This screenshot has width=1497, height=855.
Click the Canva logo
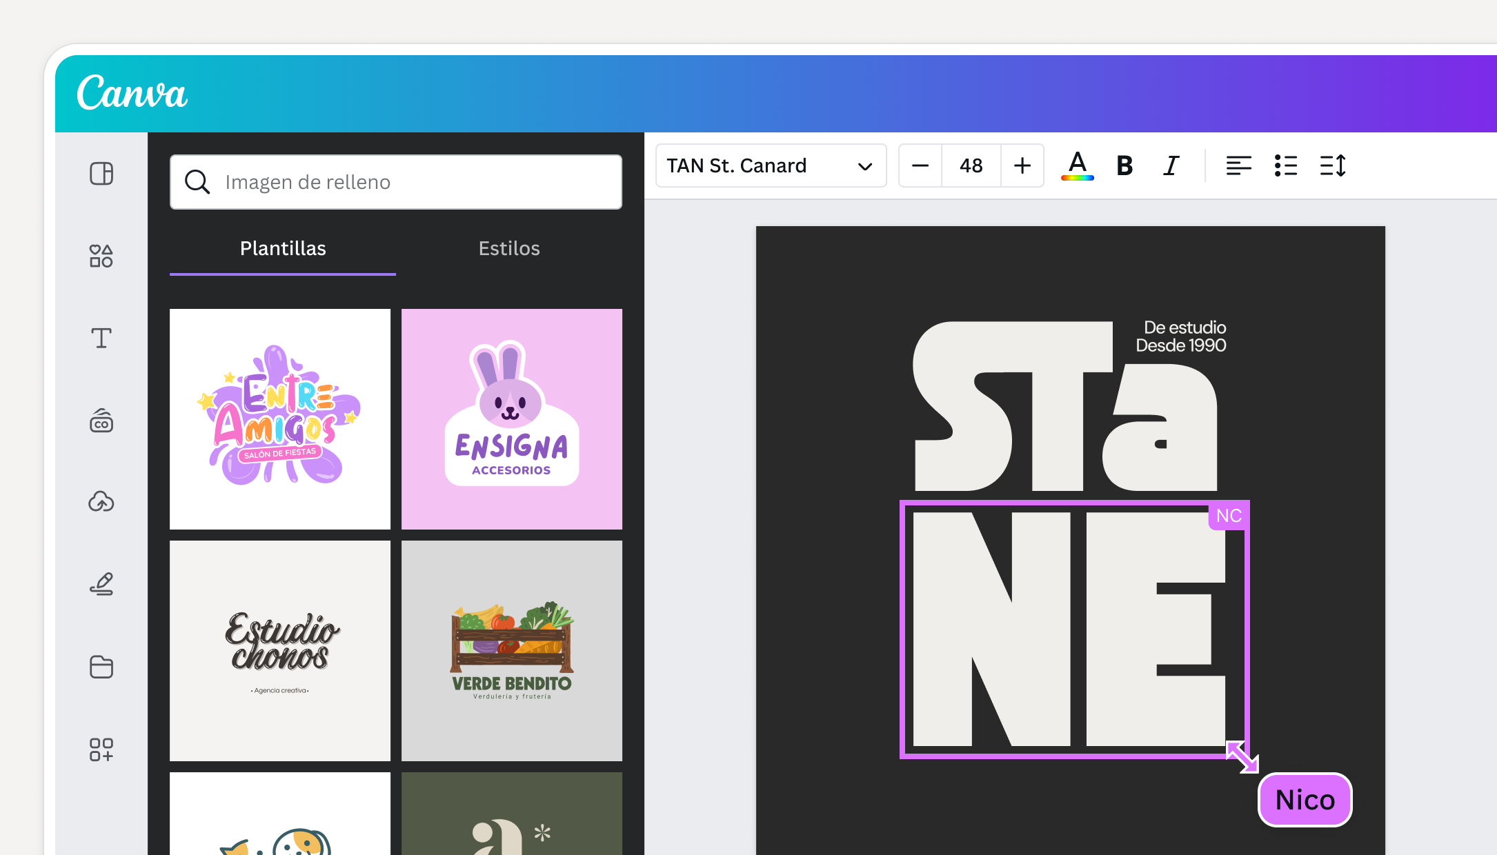tap(132, 93)
